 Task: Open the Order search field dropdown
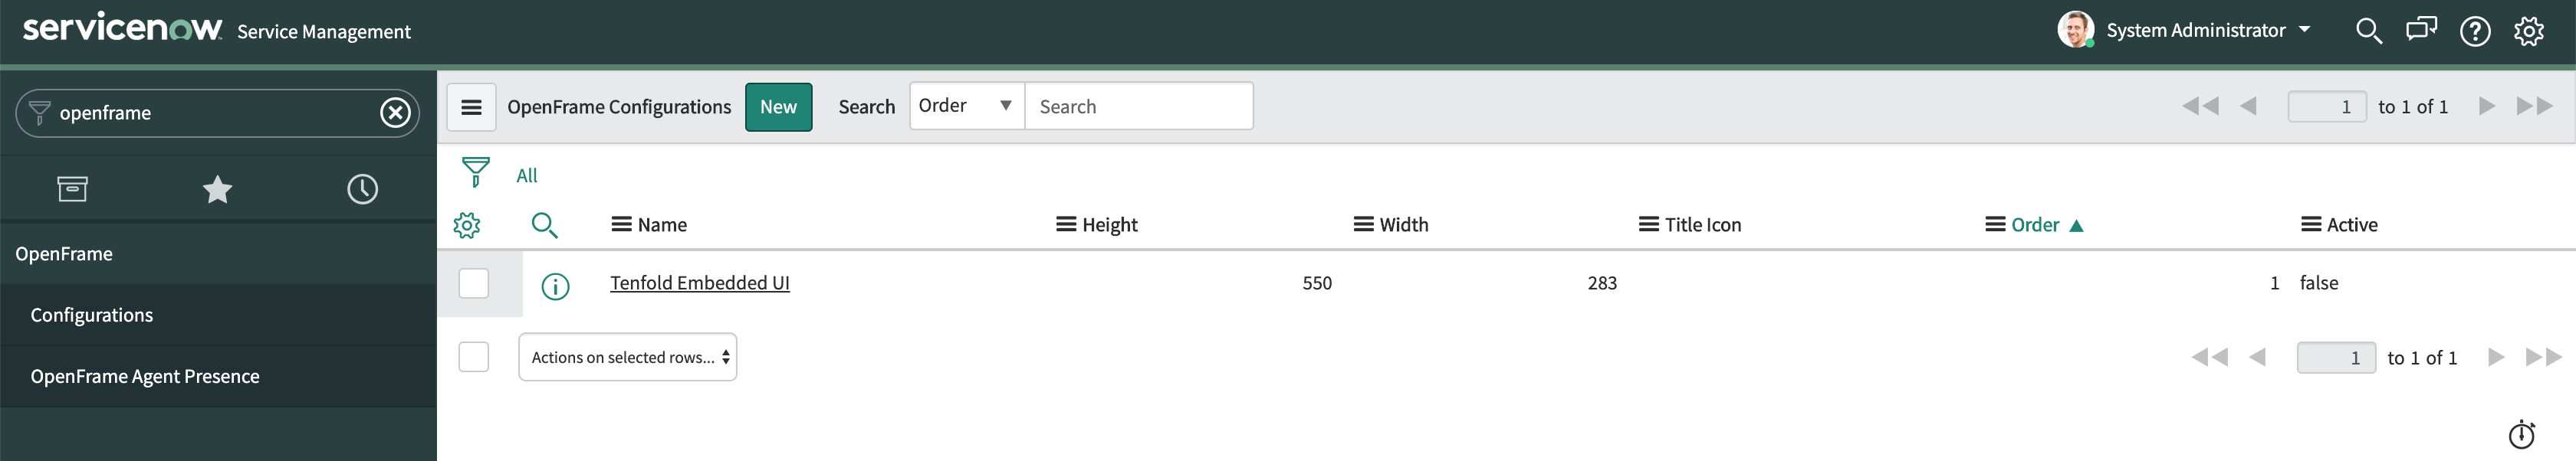[x=964, y=105]
